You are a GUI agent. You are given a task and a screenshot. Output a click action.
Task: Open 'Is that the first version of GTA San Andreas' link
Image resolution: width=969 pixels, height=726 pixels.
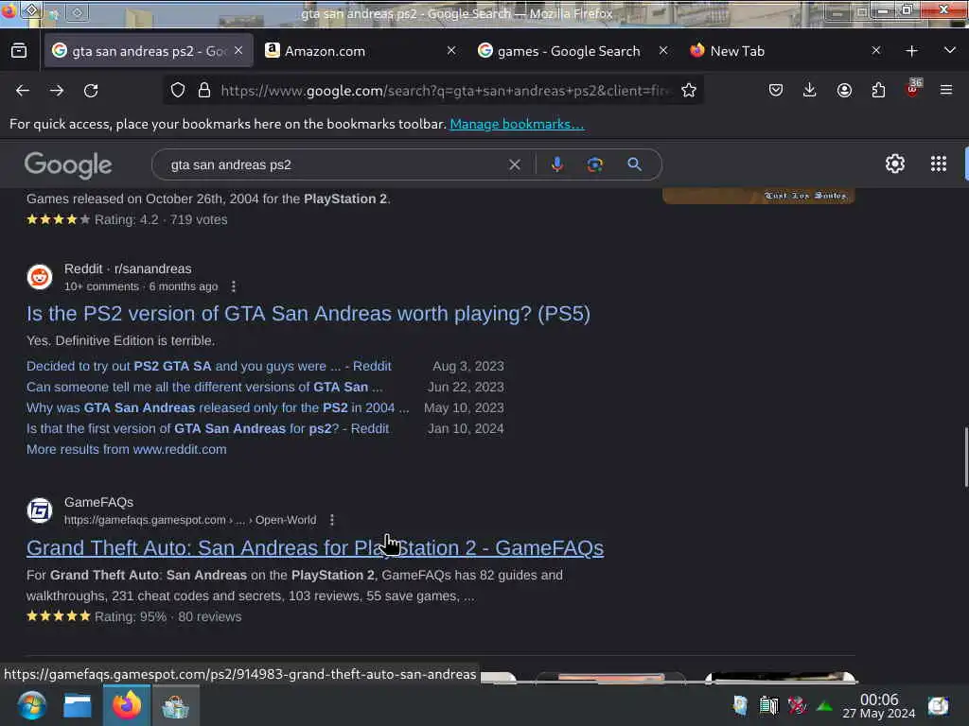point(207,428)
